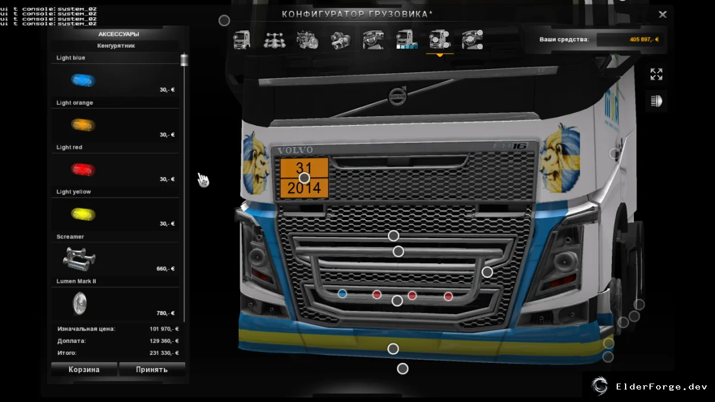Select the blue light slot on the bullbar
This screenshot has width=715, height=402.
click(x=342, y=294)
